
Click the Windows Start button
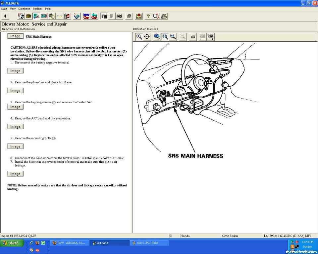click(x=12, y=243)
